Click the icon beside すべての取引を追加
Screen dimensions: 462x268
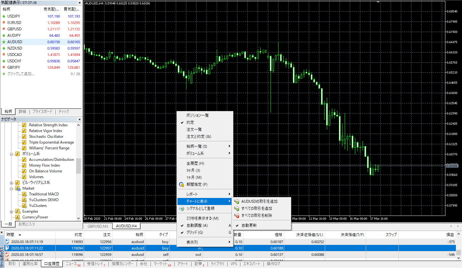point(237,209)
